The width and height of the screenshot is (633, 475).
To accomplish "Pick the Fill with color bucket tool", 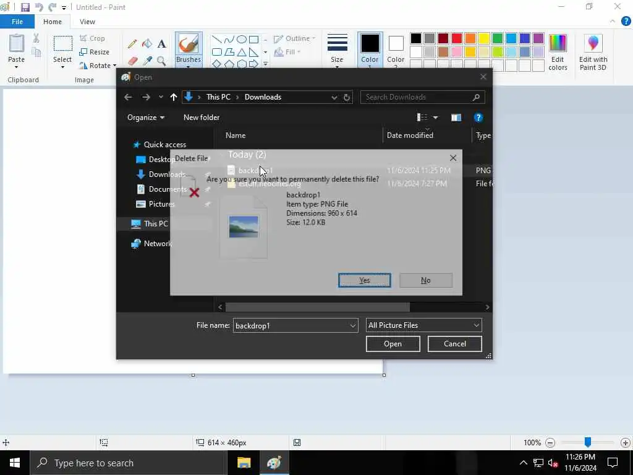I will pyautogui.click(x=147, y=44).
